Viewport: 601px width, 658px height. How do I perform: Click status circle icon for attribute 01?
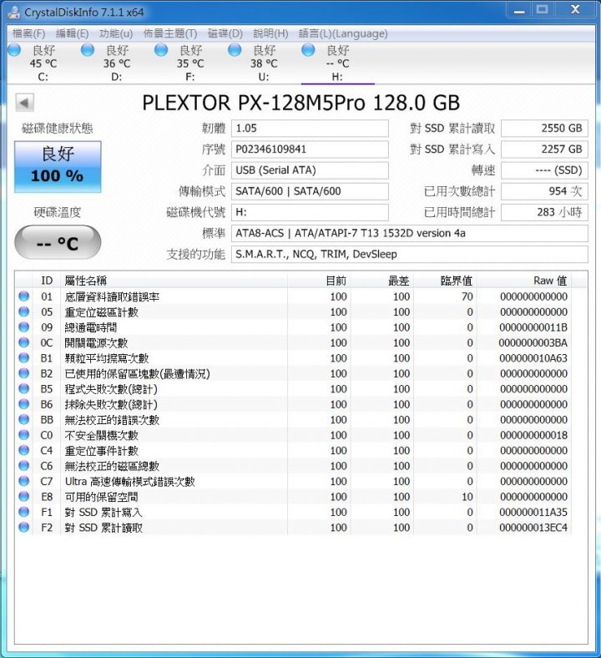(24, 296)
